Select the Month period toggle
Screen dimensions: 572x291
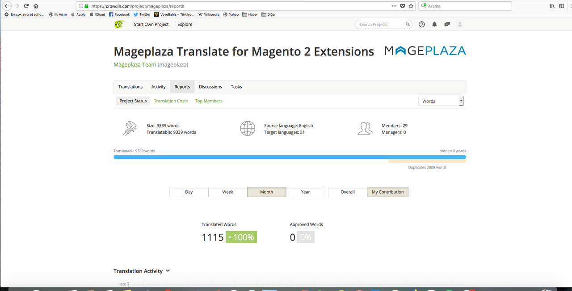(266, 192)
